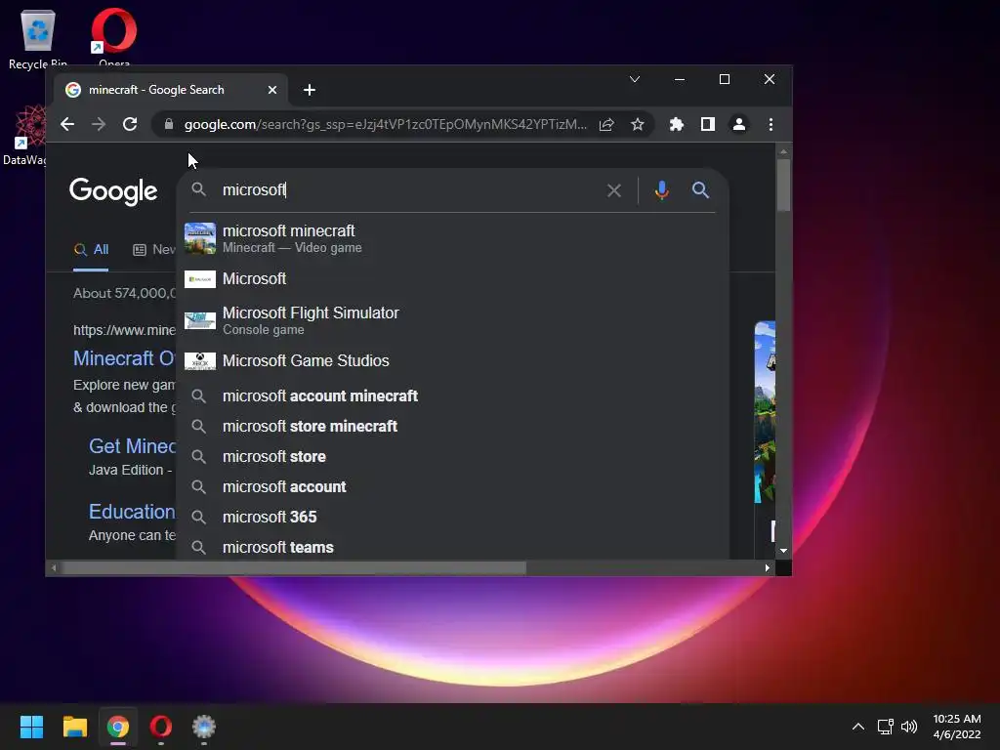Screen dimensions: 1000x750
Task: Click the horizontal scrollbar thumb
Action: [x=293, y=567]
